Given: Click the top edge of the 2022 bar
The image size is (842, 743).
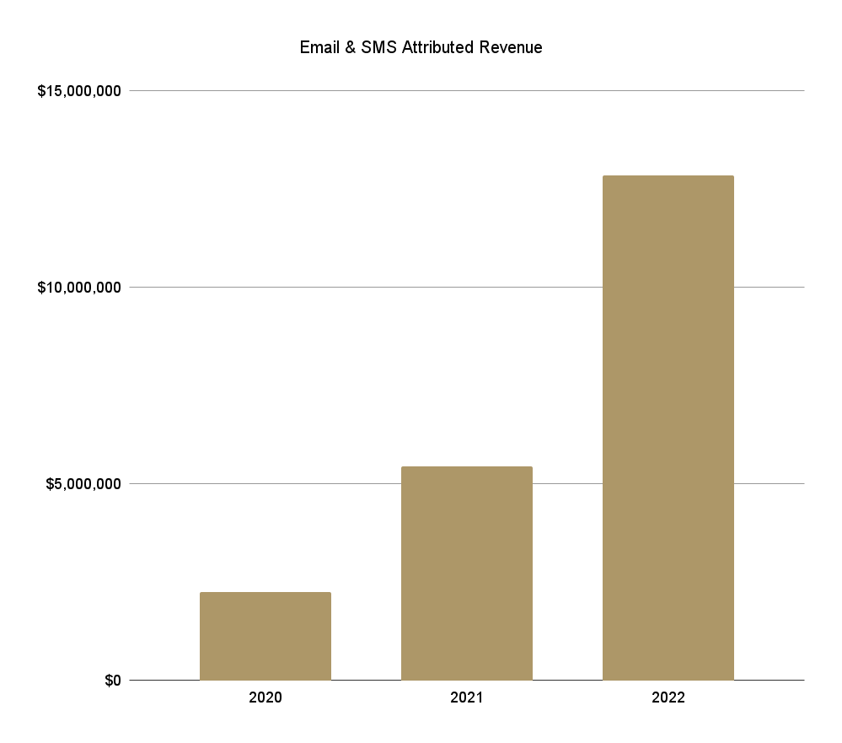Looking at the screenshot, I should (x=668, y=175).
